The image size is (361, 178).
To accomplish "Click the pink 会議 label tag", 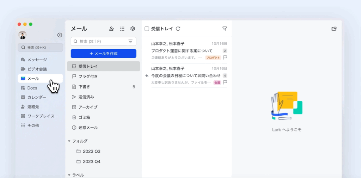I will 217,82.
